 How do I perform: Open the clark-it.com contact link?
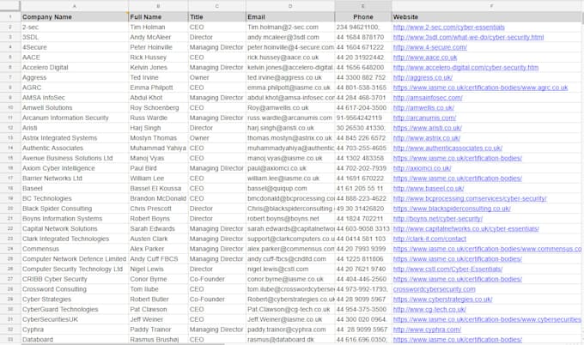tap(429, 239)
